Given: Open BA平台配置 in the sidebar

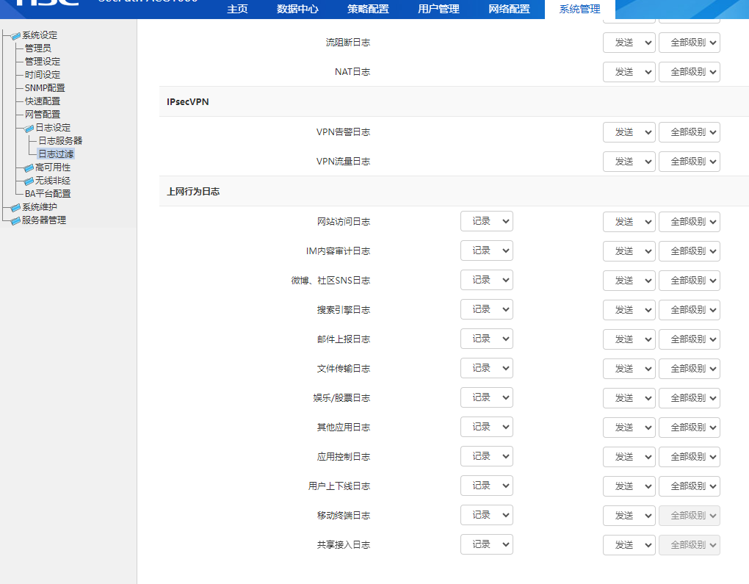Looking at the screenshot, I should pos(48,194).
